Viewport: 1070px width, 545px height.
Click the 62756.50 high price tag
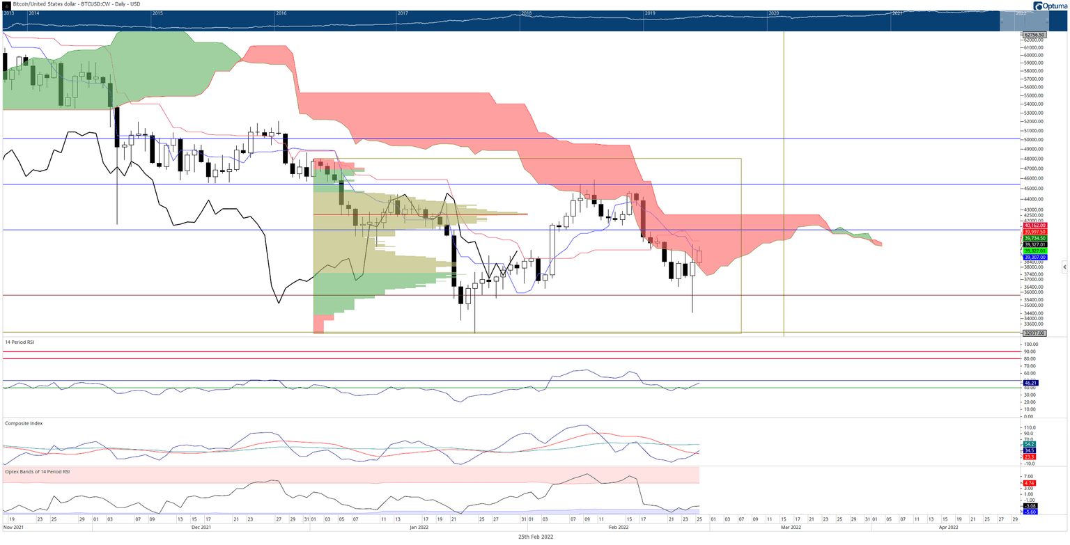1034,34
